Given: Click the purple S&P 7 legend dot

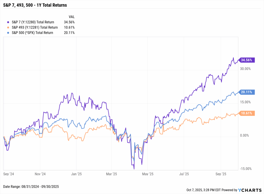Looking at the screenshot, I should tap(9, 22).
